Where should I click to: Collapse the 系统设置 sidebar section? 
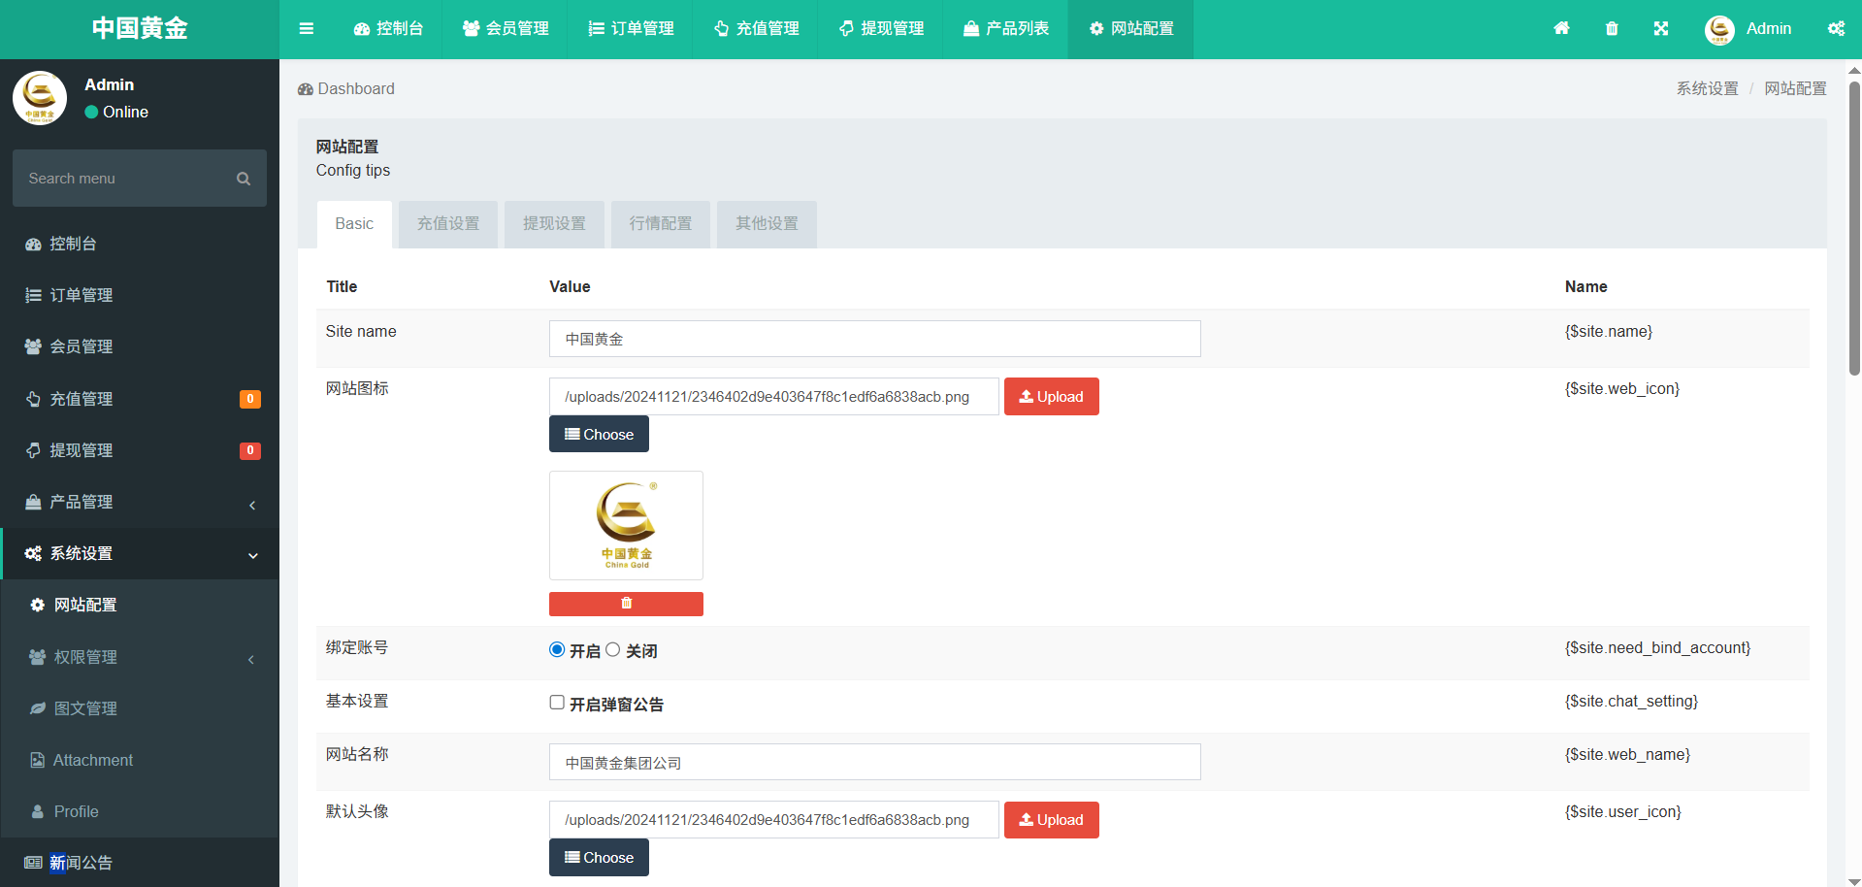pos(140,554)
